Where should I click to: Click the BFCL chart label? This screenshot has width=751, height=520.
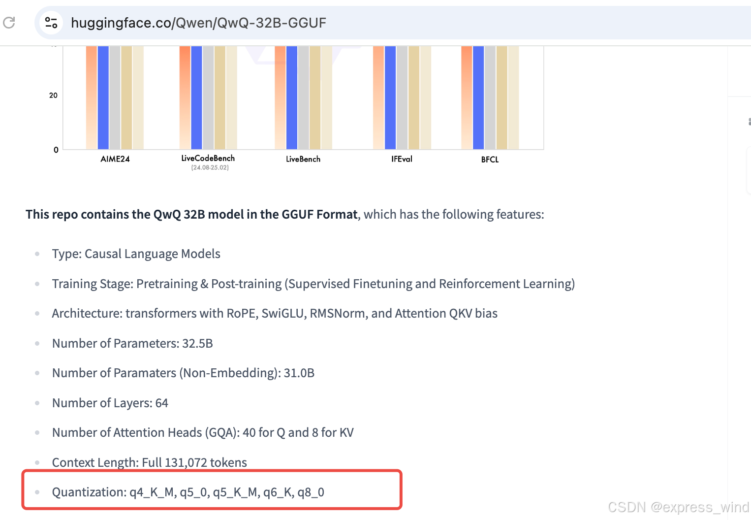point(490,160)
